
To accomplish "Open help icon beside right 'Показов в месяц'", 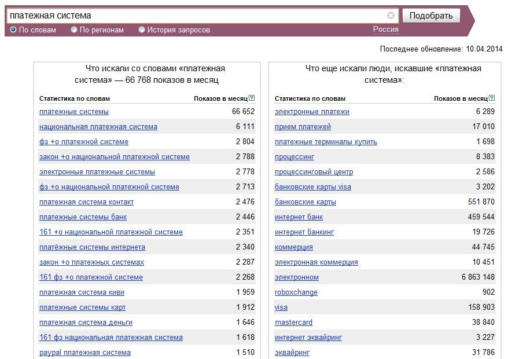I will tap(492, 98).
